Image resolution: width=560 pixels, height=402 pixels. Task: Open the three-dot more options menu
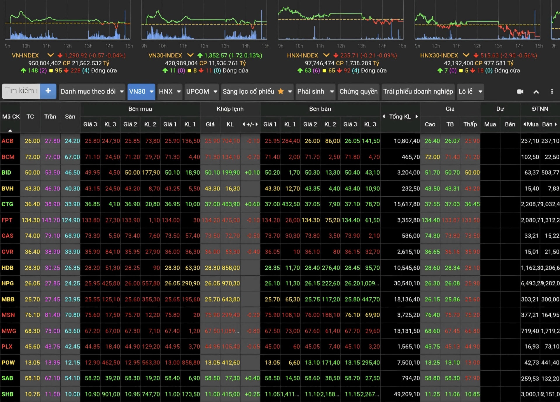(x=552, y=92)
